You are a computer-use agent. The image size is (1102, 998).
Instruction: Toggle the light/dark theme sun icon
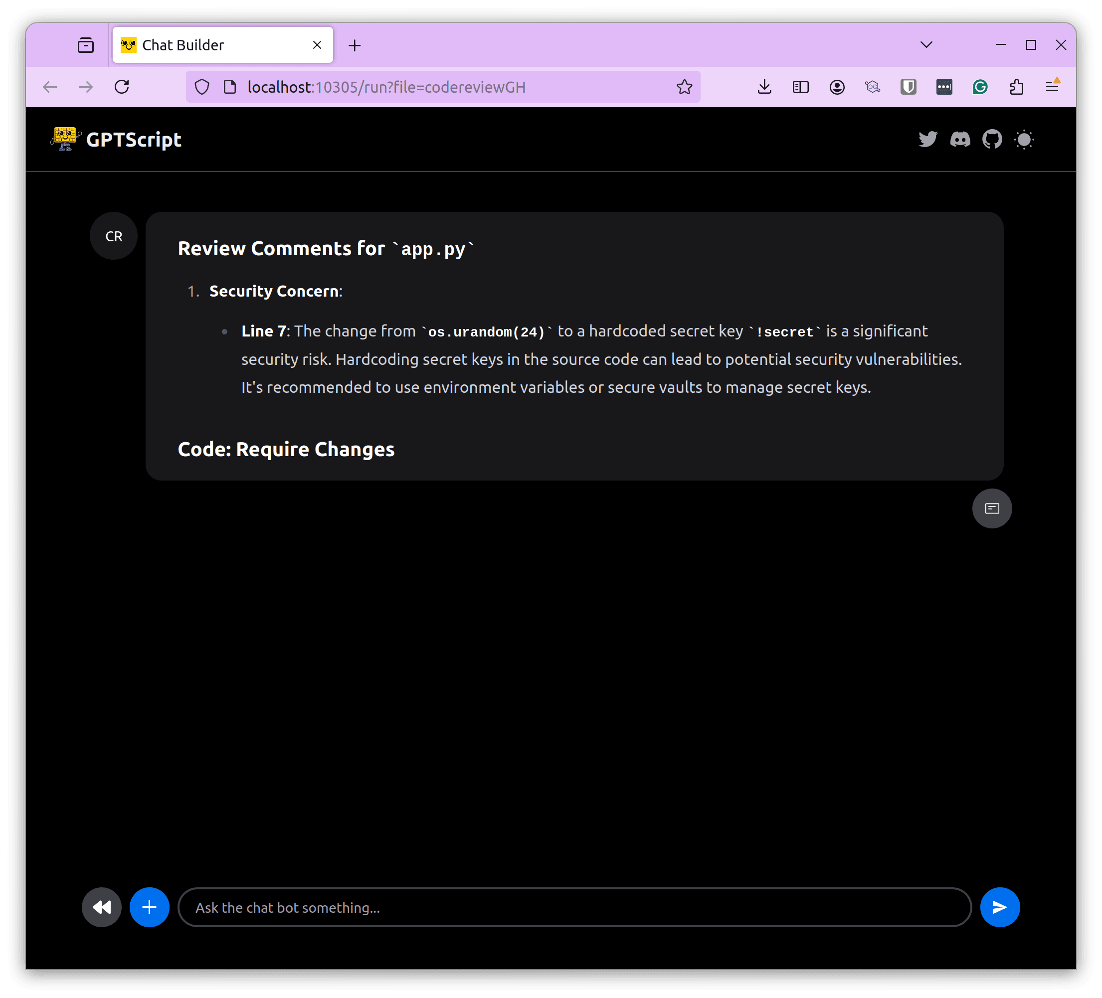pos(1024,140)
